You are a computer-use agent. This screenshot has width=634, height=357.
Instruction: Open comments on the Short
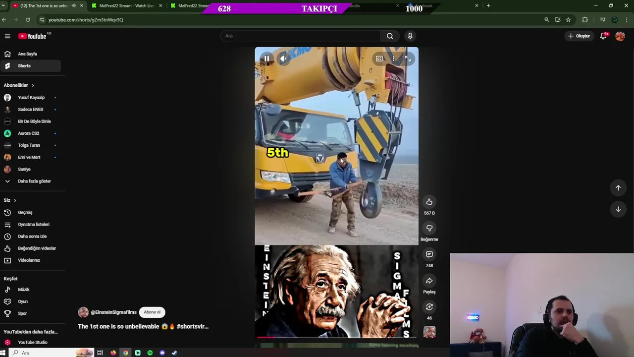pos(429,254)
